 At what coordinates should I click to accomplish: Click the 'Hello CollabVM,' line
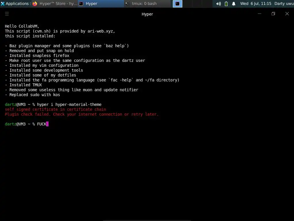click(22, 26)
